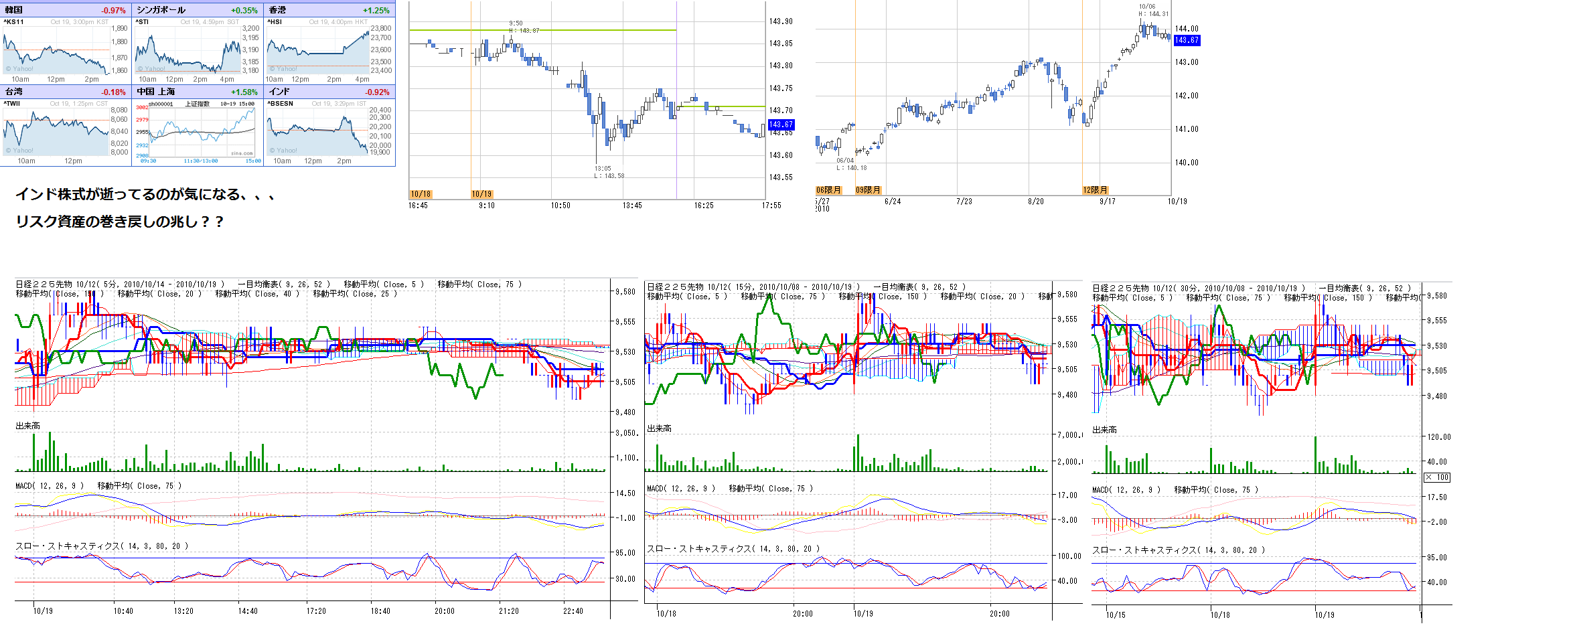Click the 韓国 market panel header
Image resolution: width=1579 pixels, height=644 pixels.
66,10
